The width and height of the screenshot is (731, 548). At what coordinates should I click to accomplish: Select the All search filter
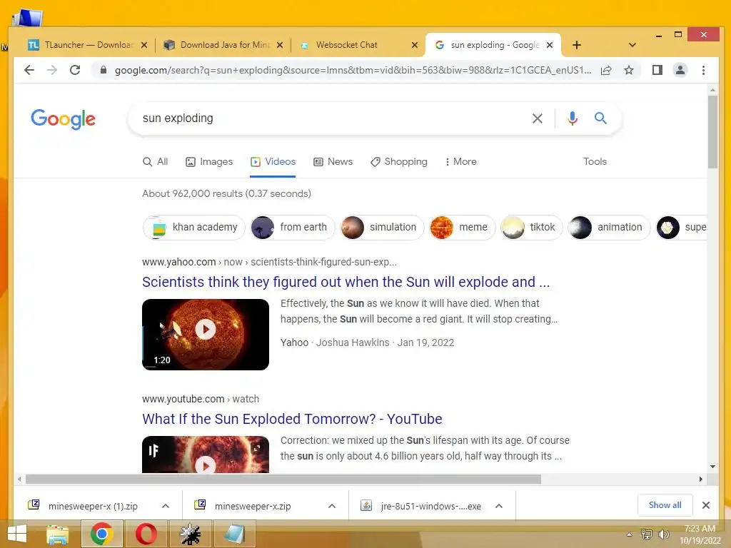(x=155, y=162)
